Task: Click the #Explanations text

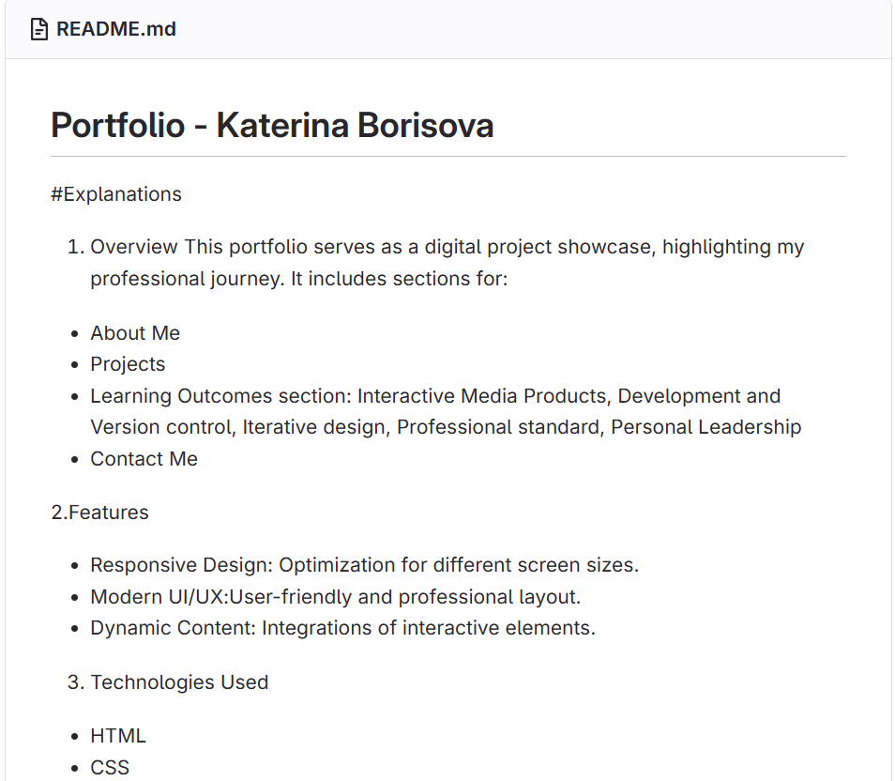Action: point(116,194)
